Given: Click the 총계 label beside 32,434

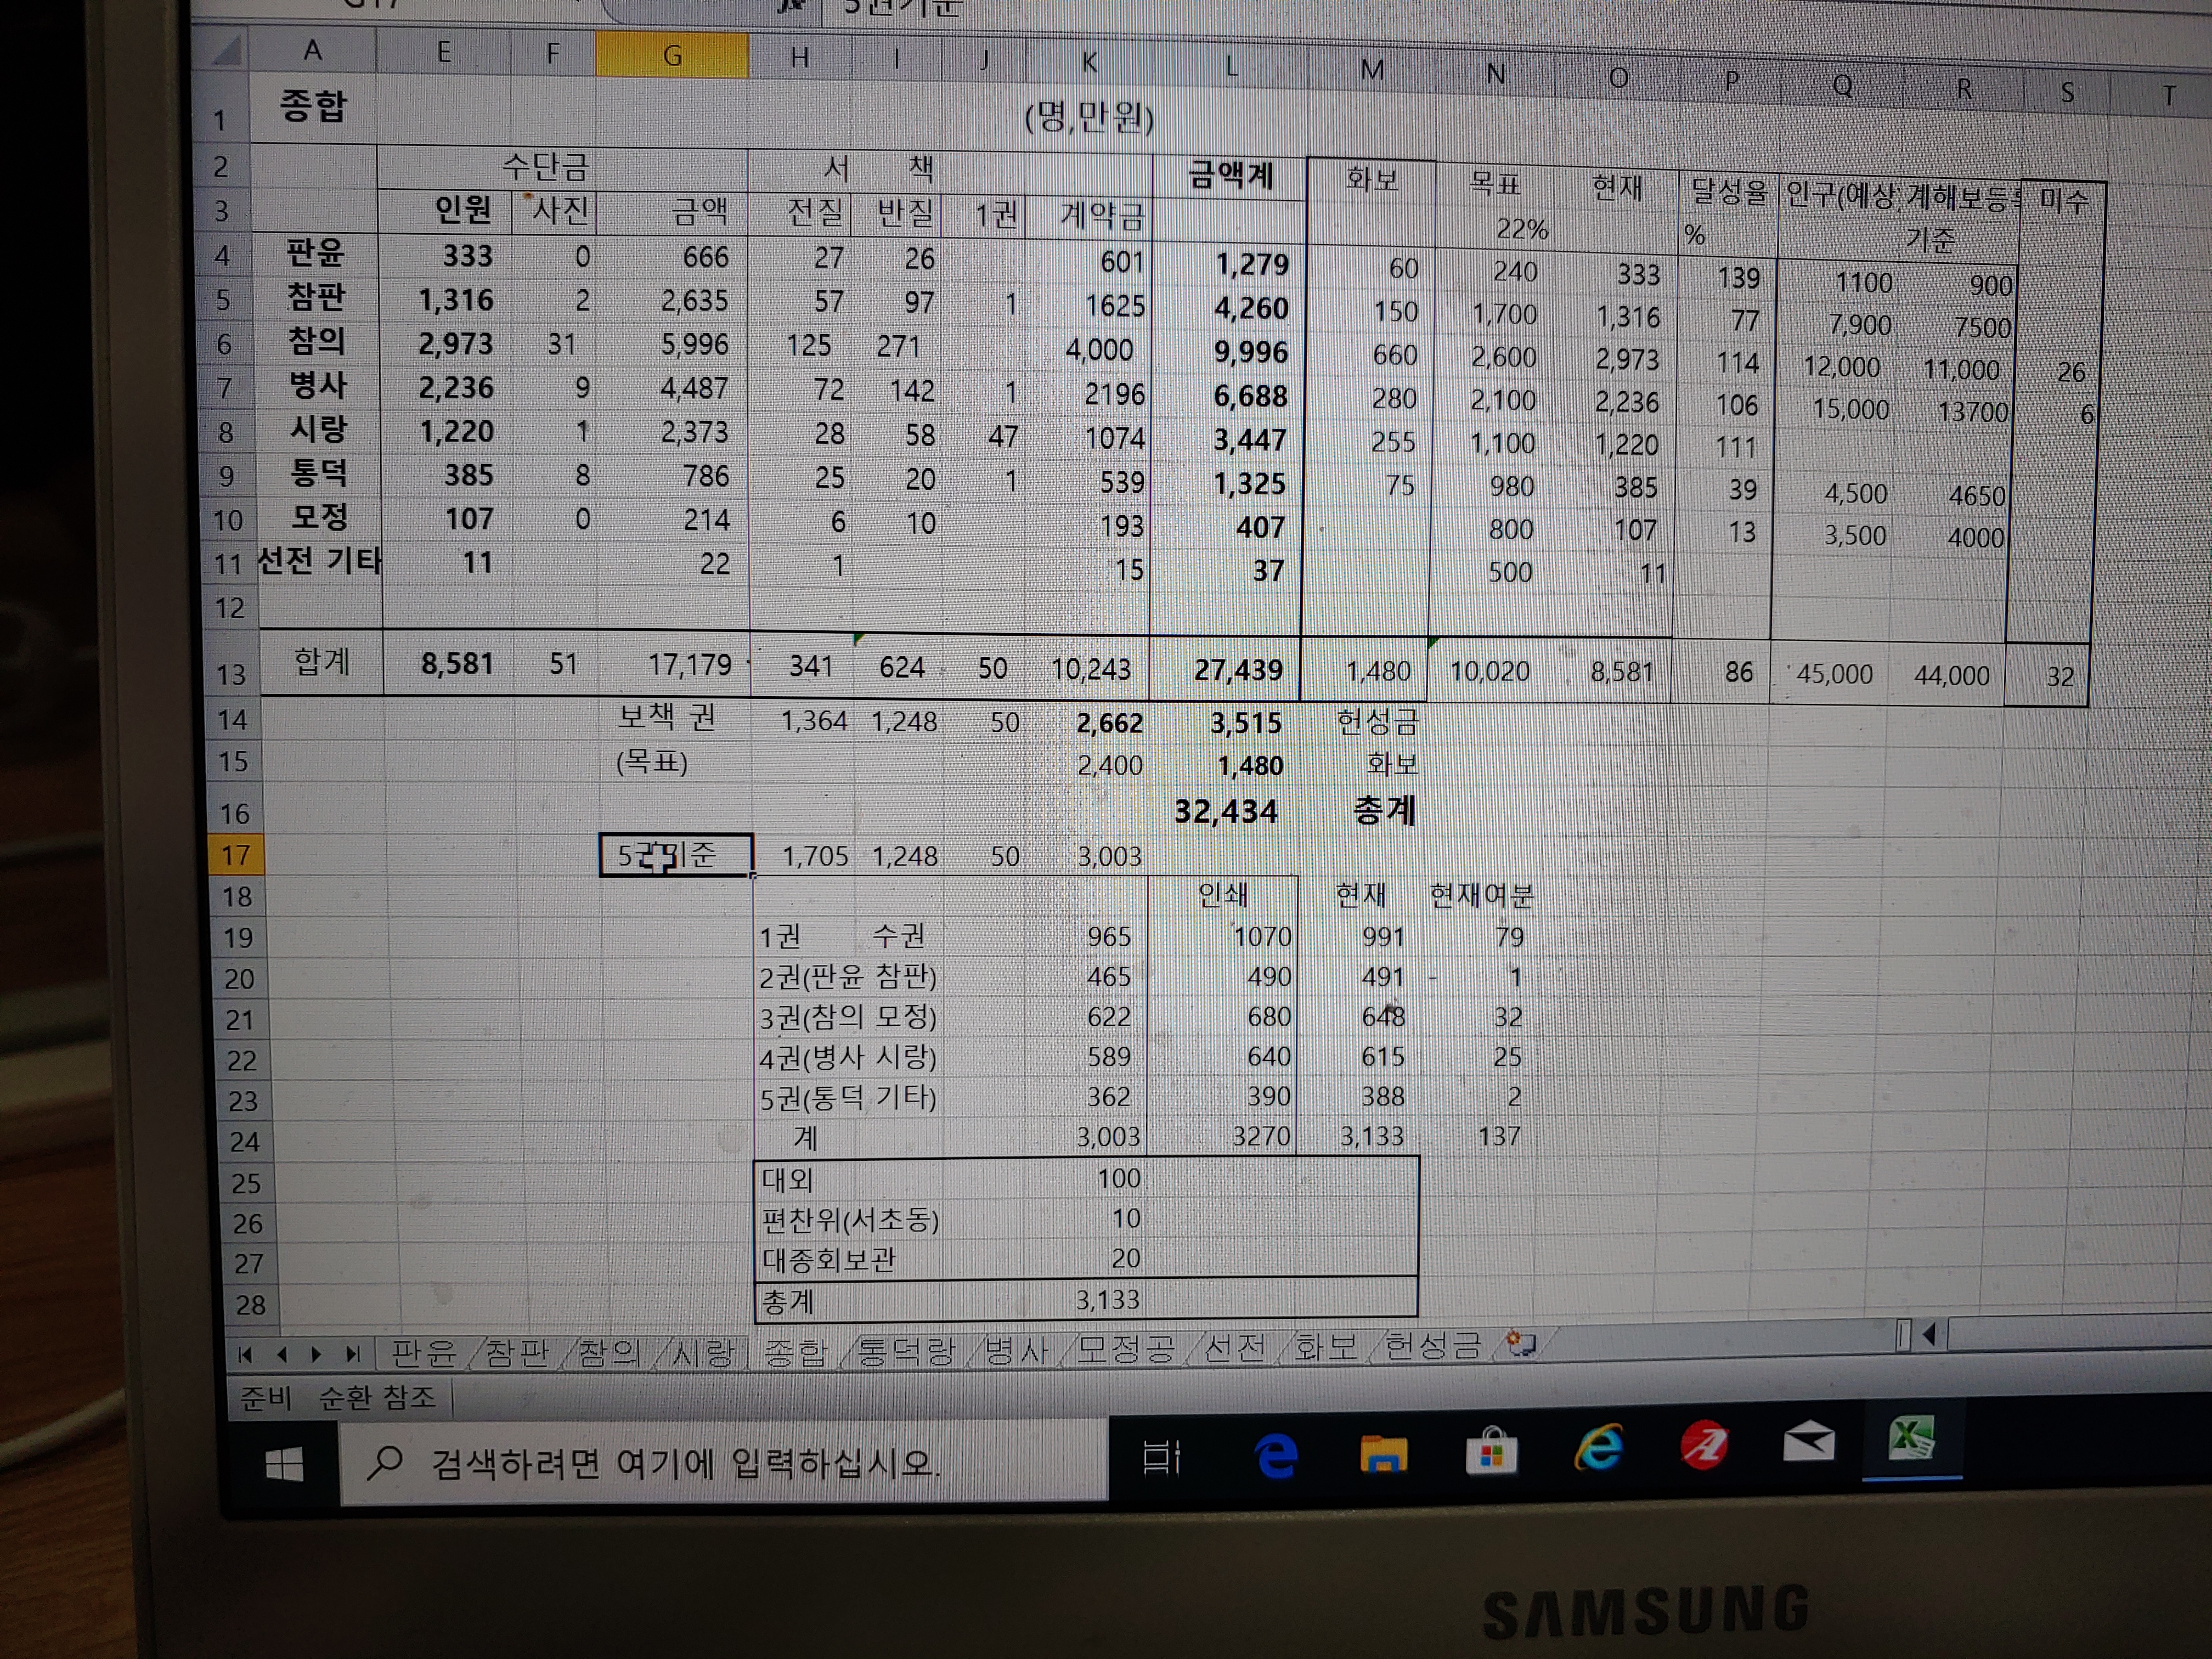Looking at the screenshot, I should [x=1384, y=810].
